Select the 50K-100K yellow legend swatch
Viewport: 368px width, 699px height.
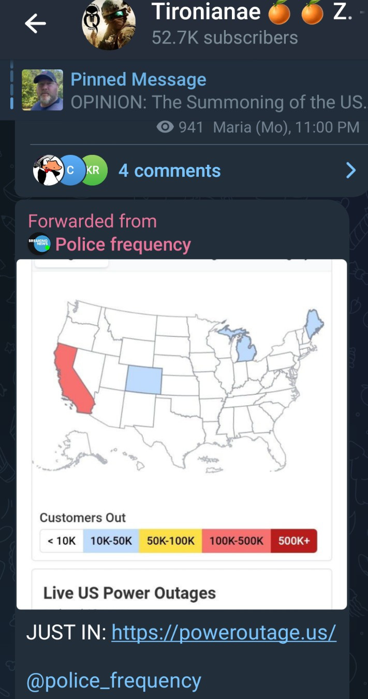coord(170,540)
